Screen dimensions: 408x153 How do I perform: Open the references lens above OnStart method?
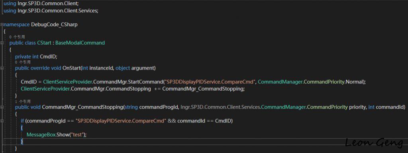[x=23, y=62]
